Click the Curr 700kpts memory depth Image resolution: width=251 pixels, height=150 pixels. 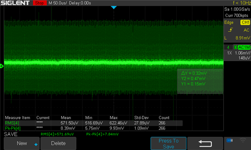[237, 15]
